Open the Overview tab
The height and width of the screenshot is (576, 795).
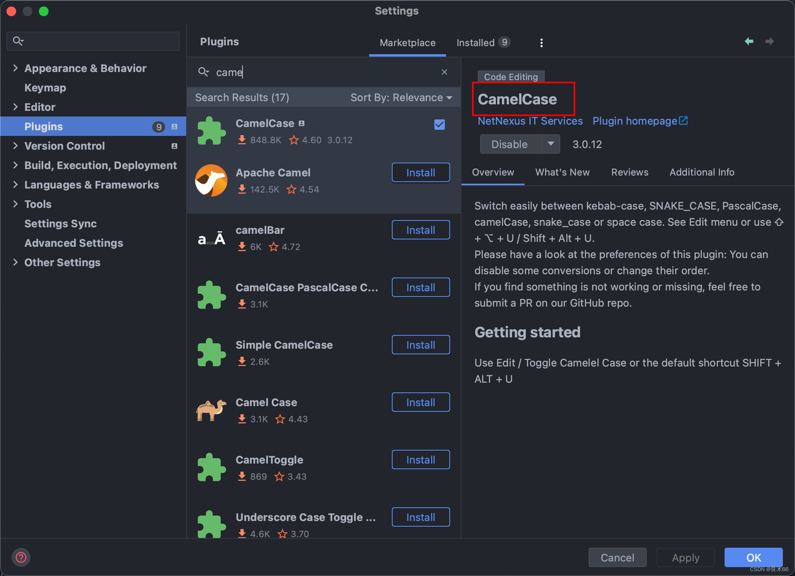pos(493,172)
